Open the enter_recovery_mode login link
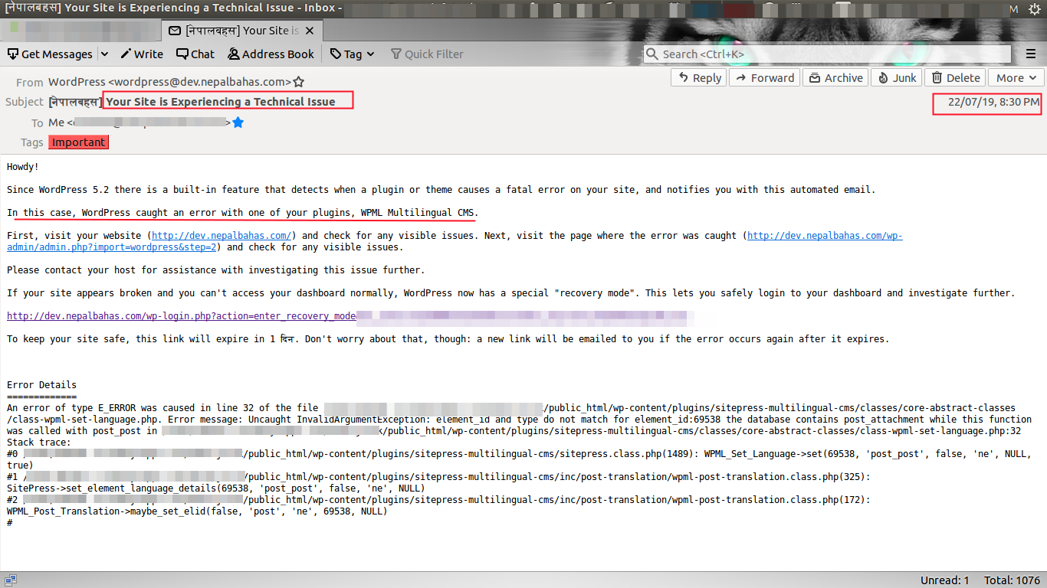 click(182, 316)
